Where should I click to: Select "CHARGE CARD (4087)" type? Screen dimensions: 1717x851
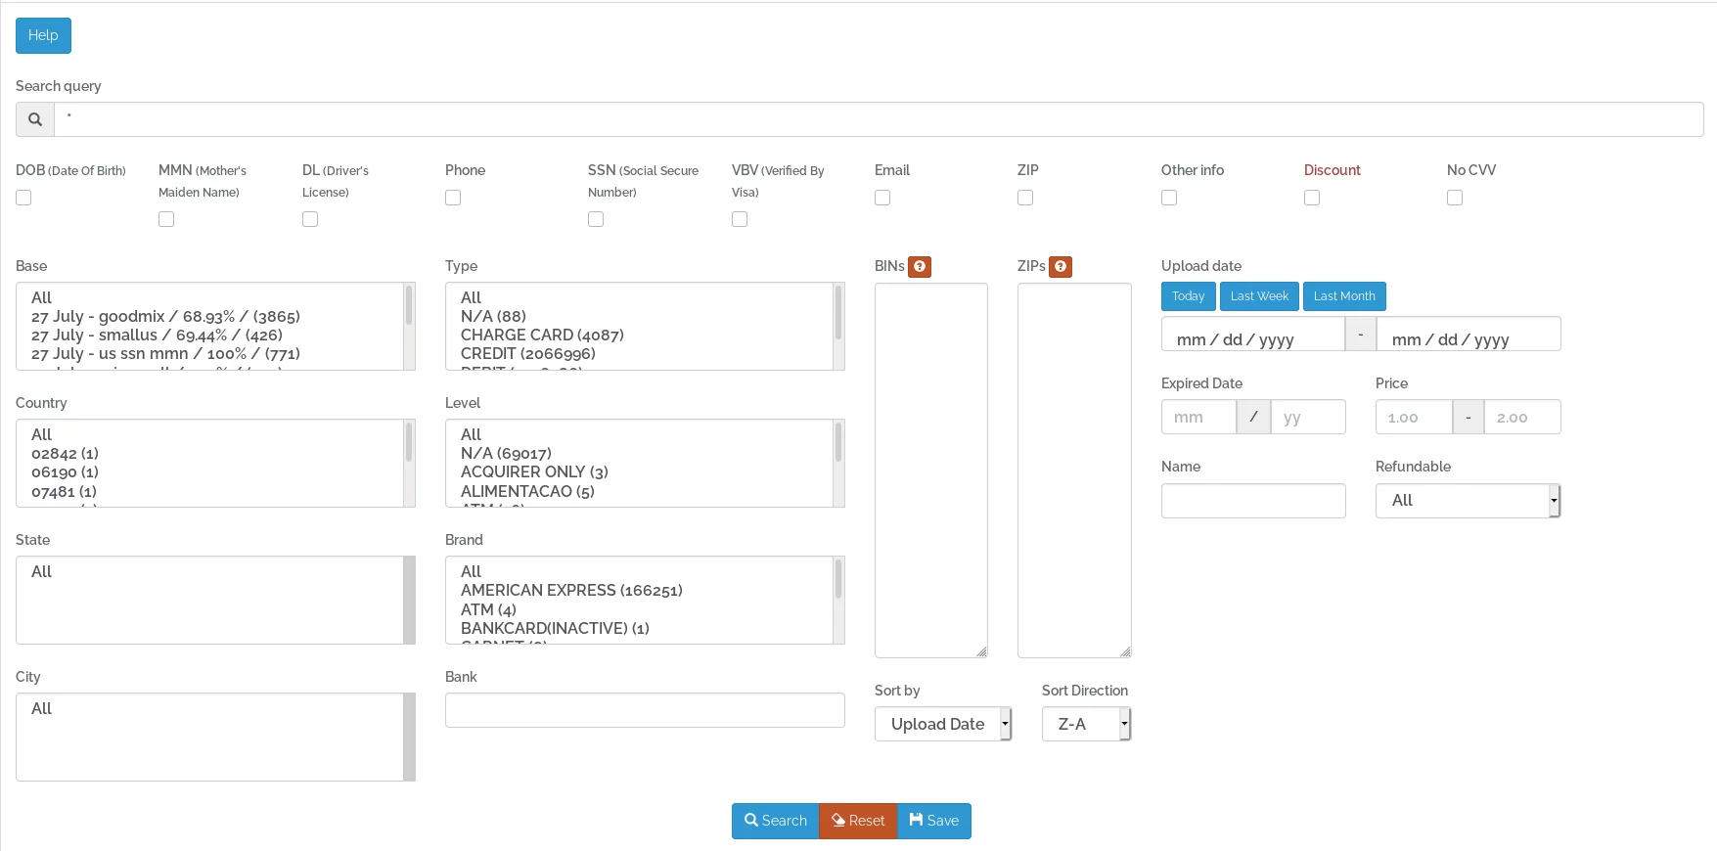click(x=639, y=335)
